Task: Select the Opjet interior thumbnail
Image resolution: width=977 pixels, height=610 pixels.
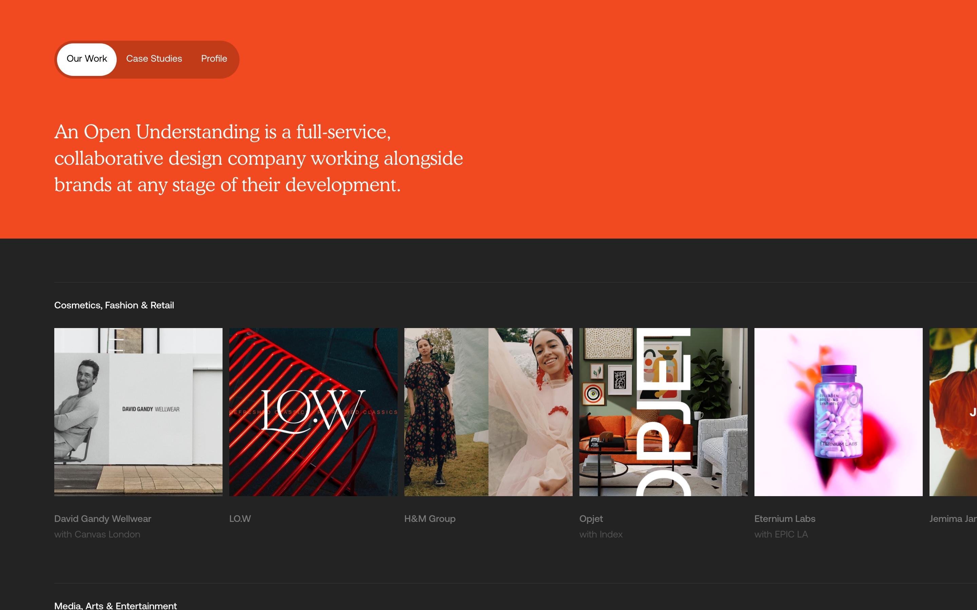Action: coord(663,411)
